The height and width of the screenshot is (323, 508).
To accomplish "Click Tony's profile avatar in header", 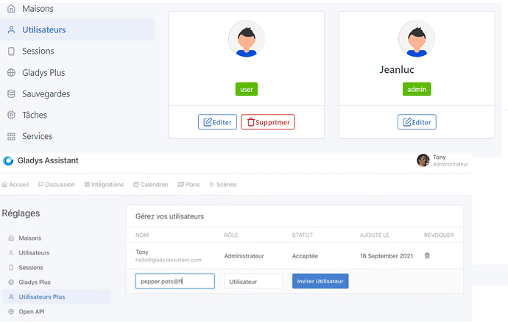I will [423, 160].
